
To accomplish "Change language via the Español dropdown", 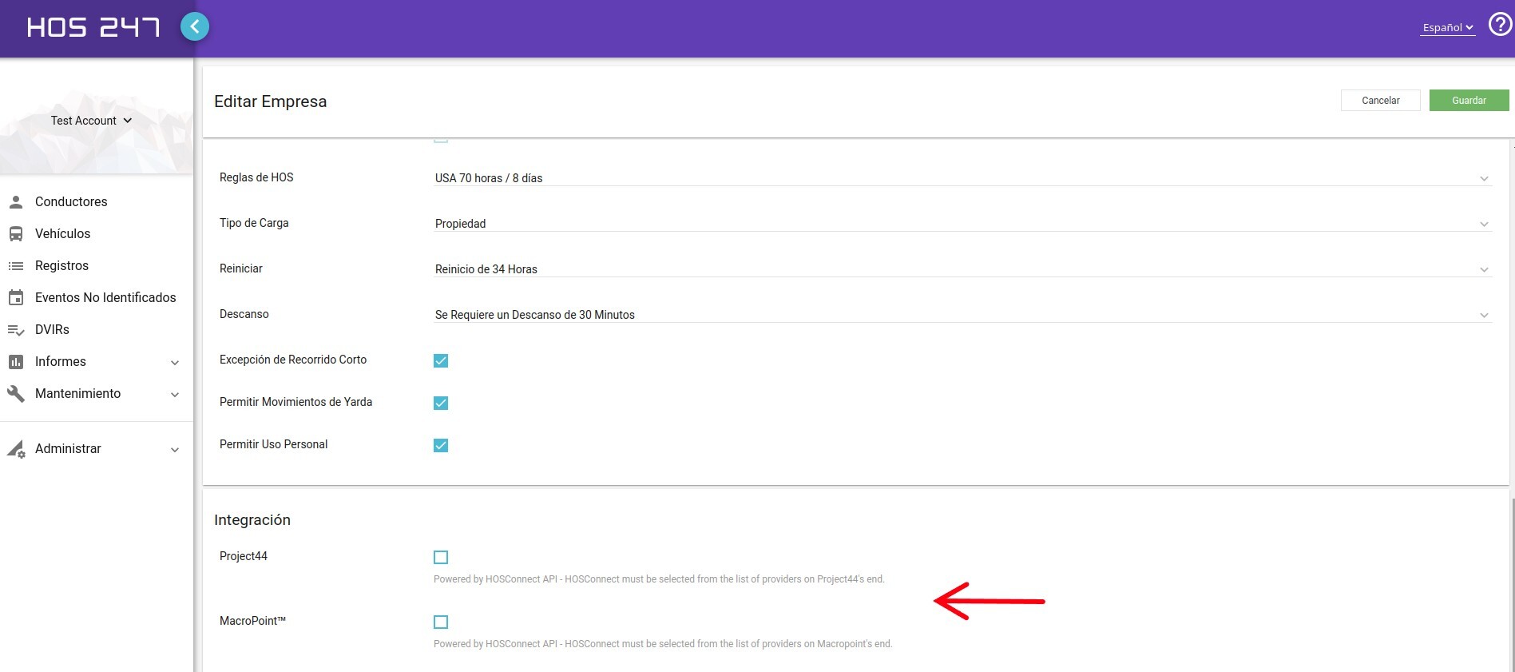I will pyautogui.click(x=1447, y=27).
